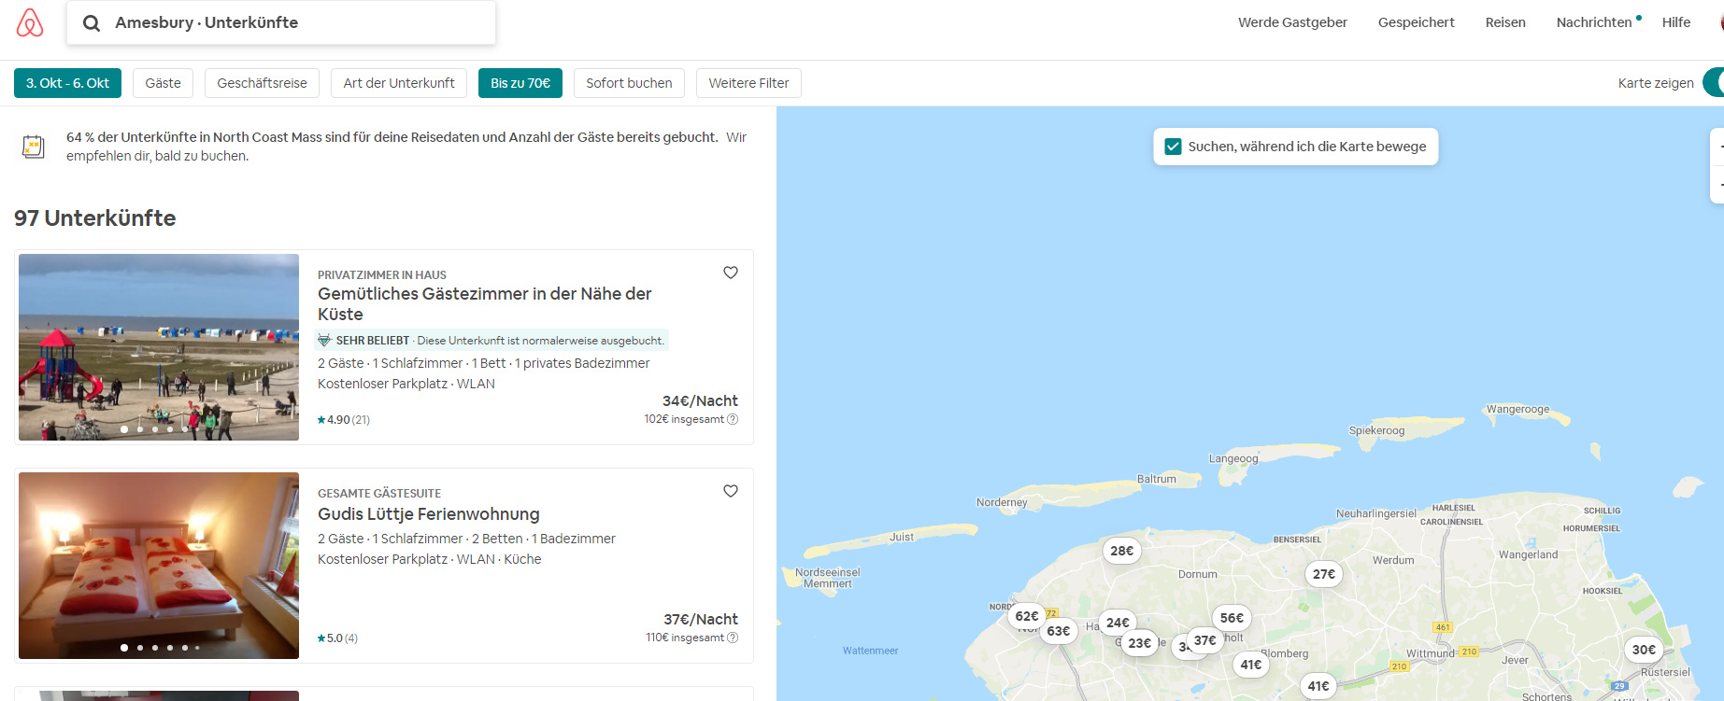The image size is (1724, 701).
Task: Click the 63€ map price marker
Action: [1059, 631]
